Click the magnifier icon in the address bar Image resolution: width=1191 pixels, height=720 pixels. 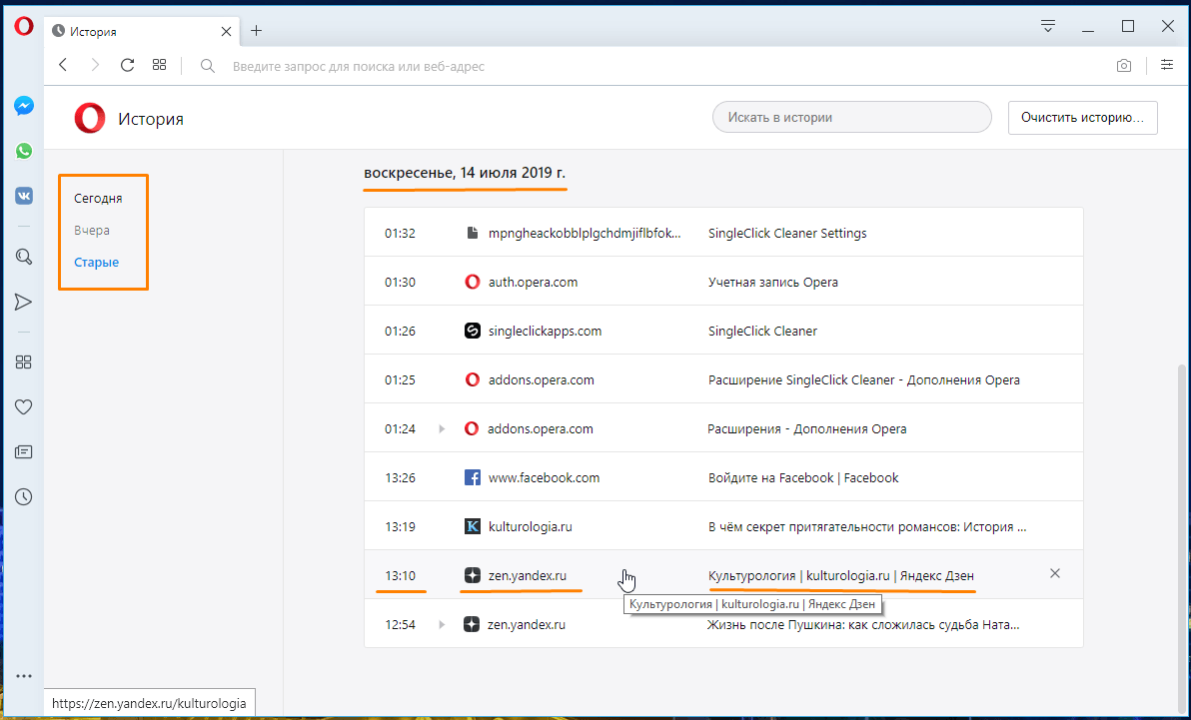coord(208,66)
